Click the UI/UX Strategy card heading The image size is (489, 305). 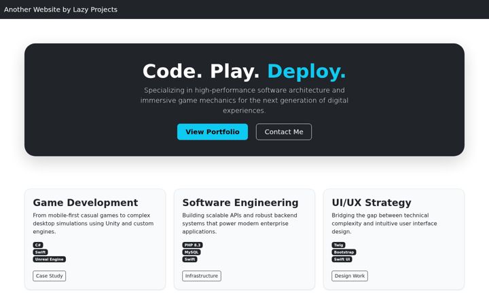click(372, 203)
